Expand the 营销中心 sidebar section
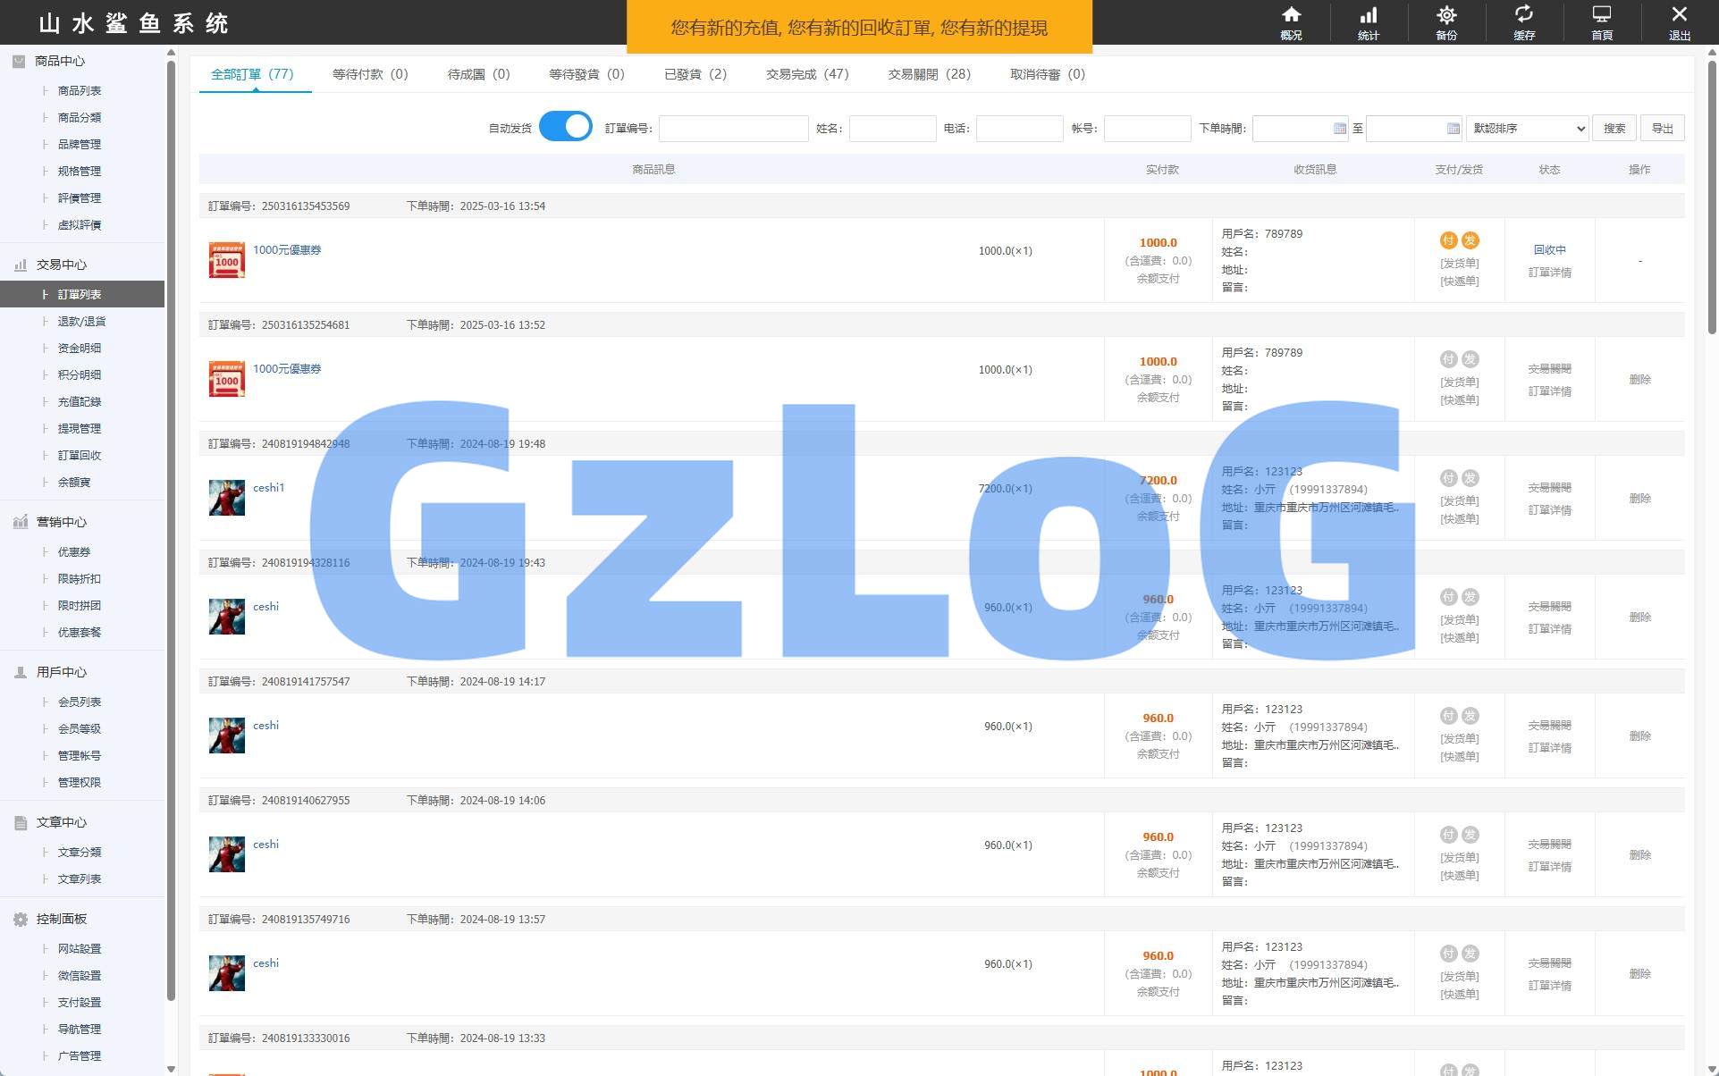 pyautogui.click(x=61, y=522)
